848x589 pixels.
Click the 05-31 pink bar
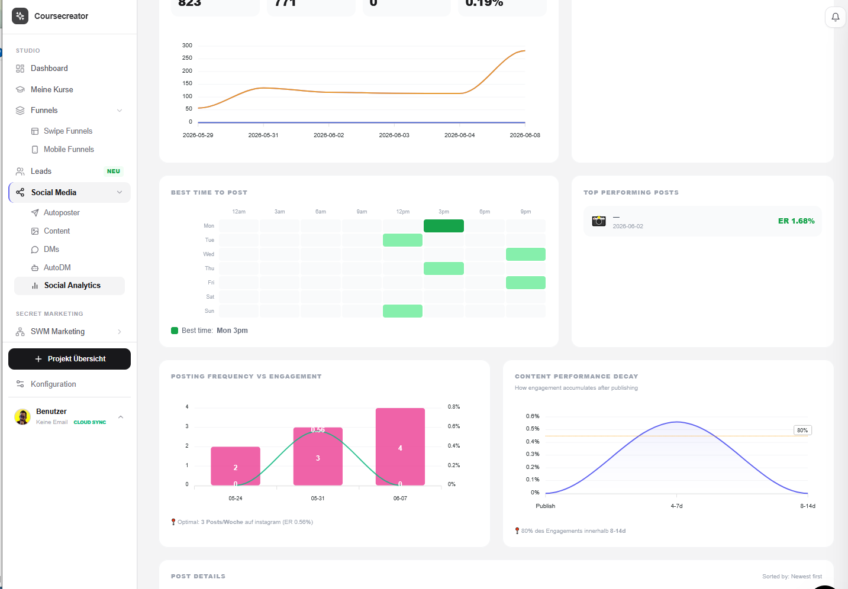318,457
